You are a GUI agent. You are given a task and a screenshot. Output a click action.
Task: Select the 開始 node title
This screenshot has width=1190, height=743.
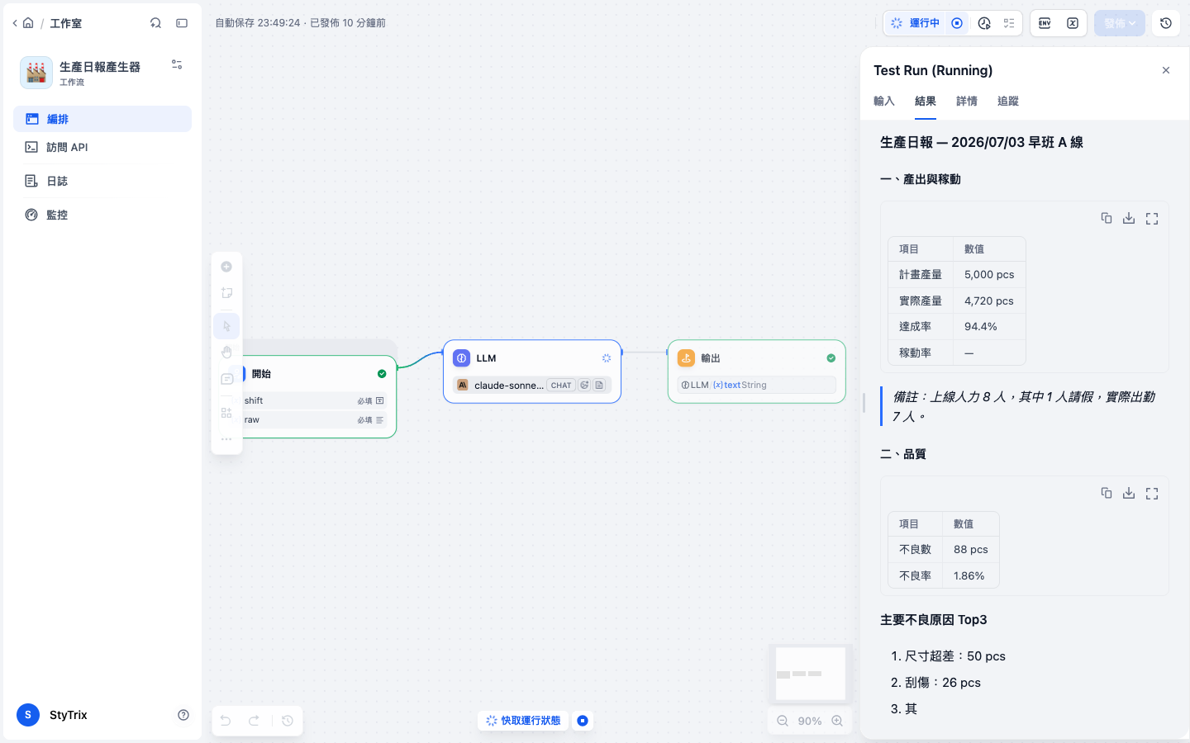pyautogui.click(x=261, y=374)
